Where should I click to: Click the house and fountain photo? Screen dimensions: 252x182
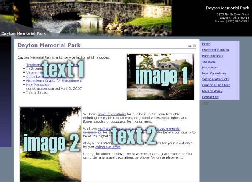pyautogui.click(x=161, y=77)
